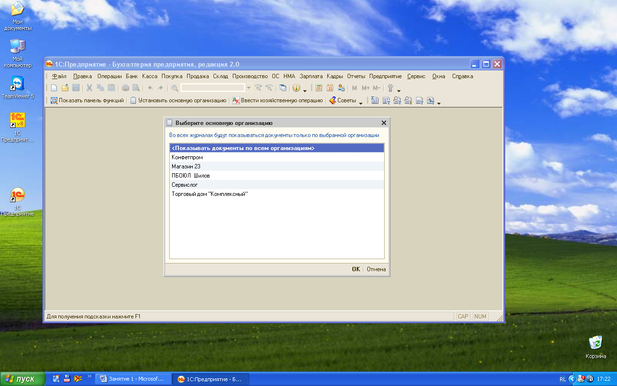This screenshot has width=617, height=386.
Task: Click the M+ memory button
Action: point(365,88)
